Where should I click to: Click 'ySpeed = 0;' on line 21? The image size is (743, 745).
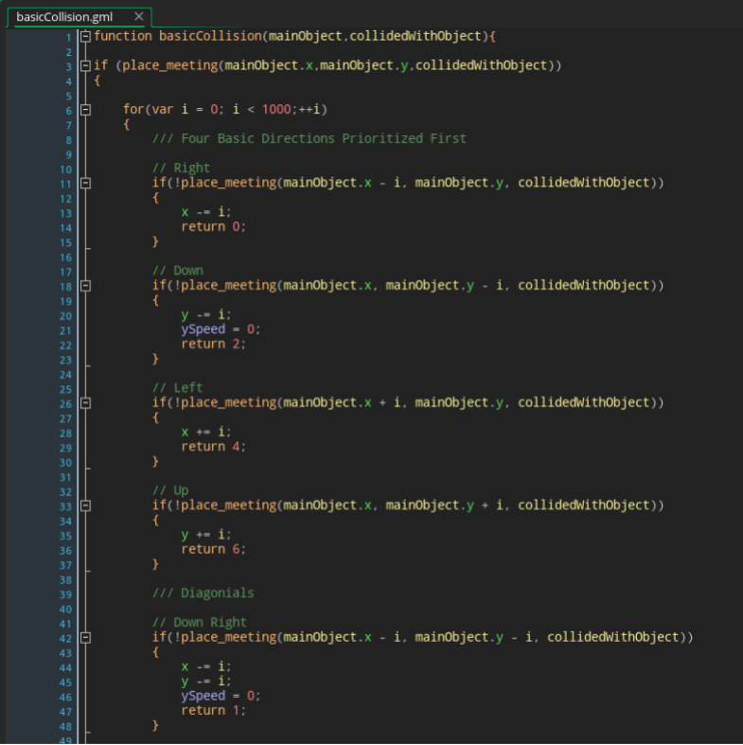(221, 329)
